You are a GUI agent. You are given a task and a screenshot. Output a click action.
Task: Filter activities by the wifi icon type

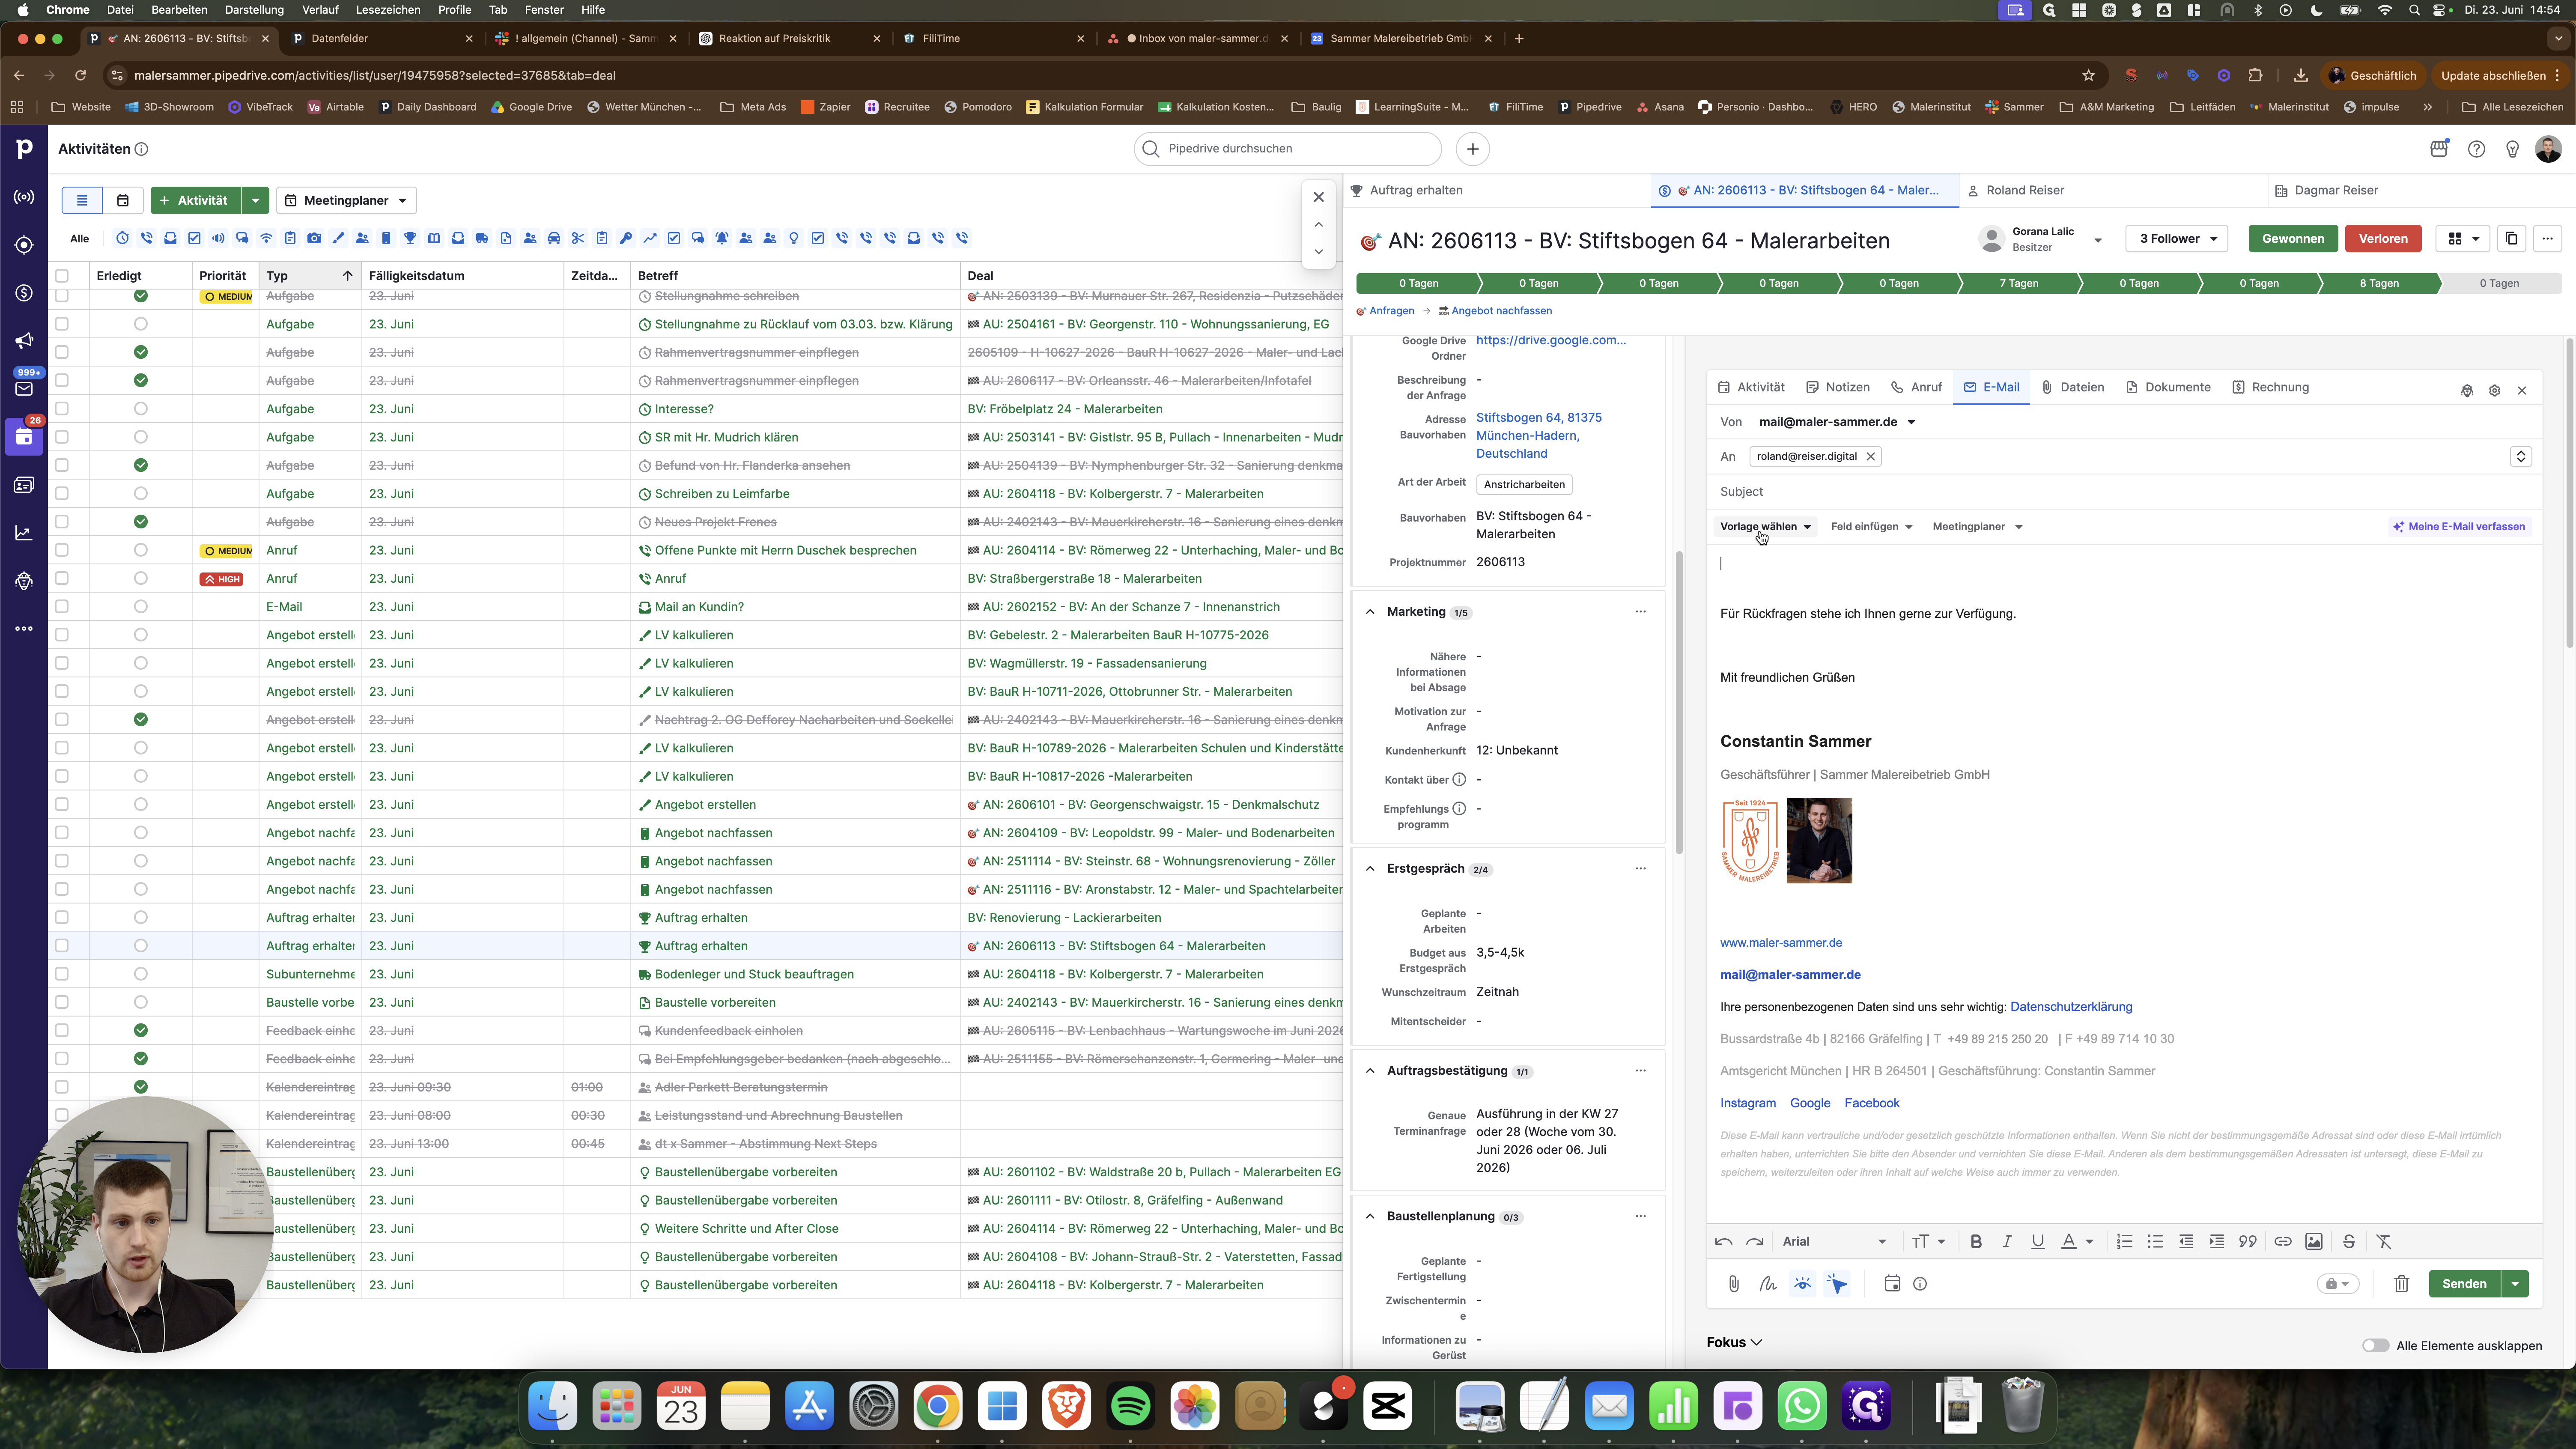point(266,239)
